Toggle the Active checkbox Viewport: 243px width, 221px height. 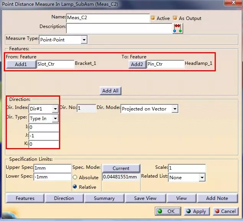(x=153, y=18)
